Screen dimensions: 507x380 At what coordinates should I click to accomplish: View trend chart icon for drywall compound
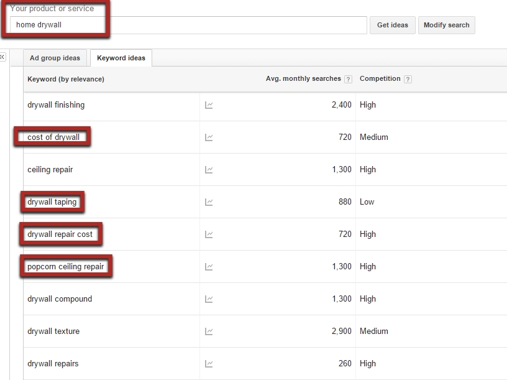209,299
